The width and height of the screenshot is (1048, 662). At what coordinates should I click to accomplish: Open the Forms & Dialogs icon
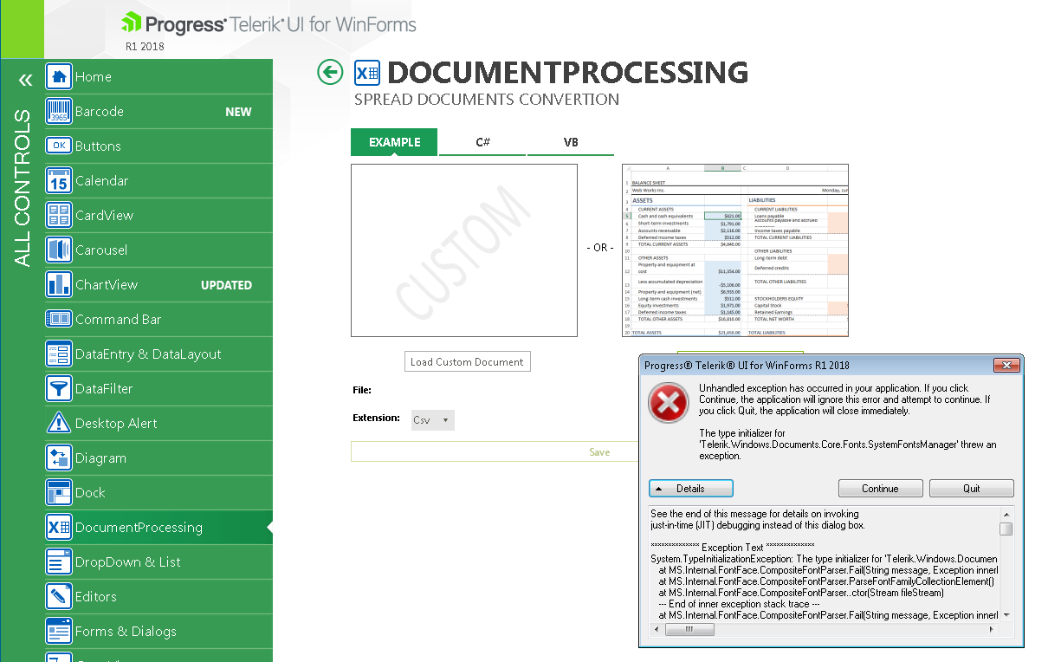(x=59, y=631)
